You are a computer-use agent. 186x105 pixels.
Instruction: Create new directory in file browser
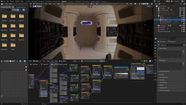pyautogui.click(x=13, y=7)
